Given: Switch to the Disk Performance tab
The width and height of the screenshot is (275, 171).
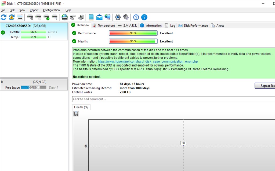Looking at the screenshot, I should click(193, 26).
